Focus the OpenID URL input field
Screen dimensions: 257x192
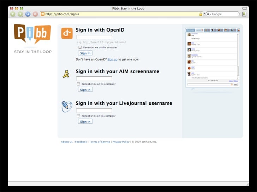pos(94,37)
